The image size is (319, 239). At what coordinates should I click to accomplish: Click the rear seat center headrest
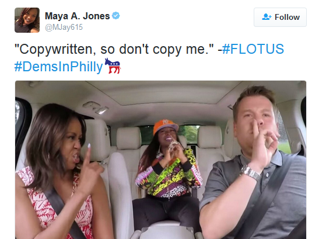128,138
